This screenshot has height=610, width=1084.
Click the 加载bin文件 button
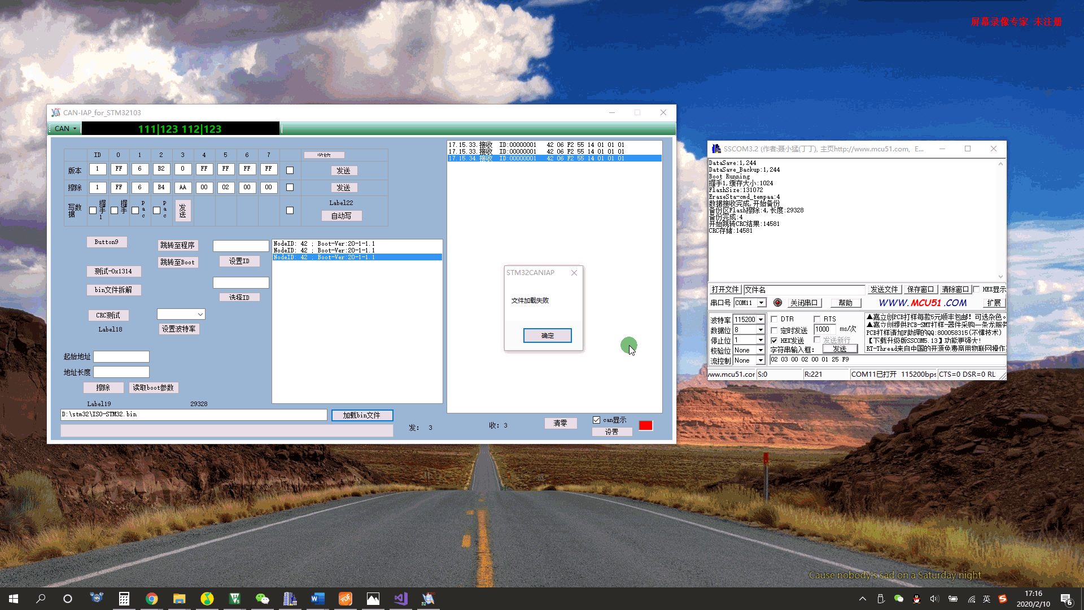tap(362, 415)
